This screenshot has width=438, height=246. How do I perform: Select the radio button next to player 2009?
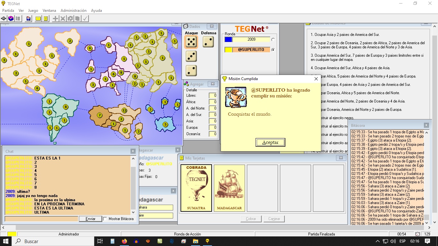pos(273,40)
